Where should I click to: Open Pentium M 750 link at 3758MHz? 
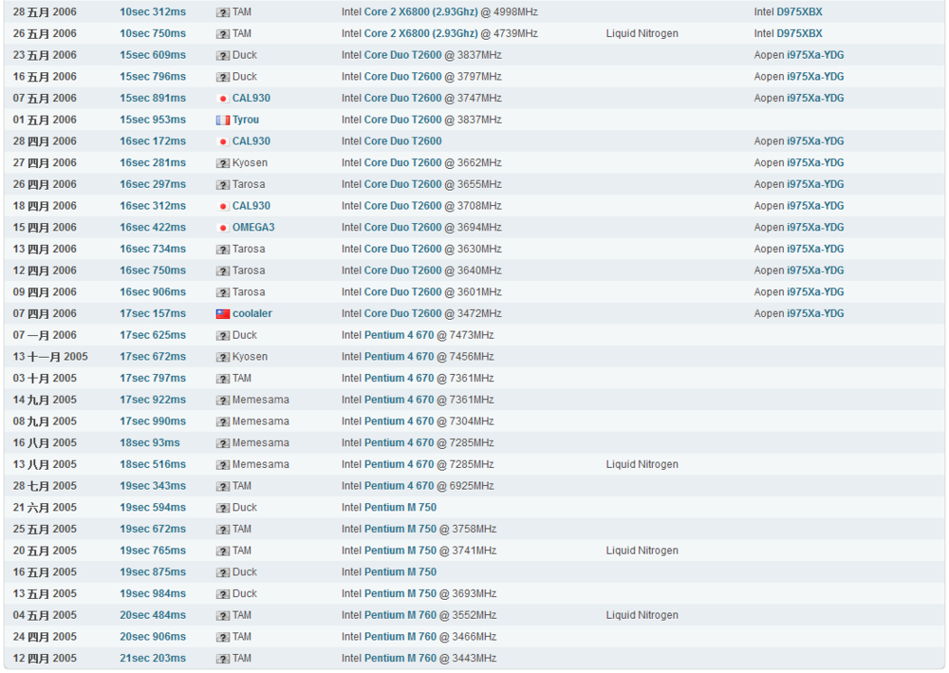(400, 529)
